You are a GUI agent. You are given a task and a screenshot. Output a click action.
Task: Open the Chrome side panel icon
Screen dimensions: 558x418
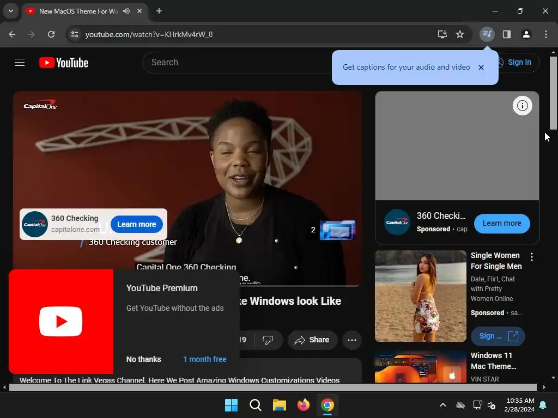(506, 34)
